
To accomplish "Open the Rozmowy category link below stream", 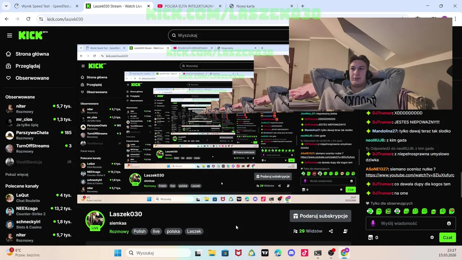I will click(x=119, y=231).
